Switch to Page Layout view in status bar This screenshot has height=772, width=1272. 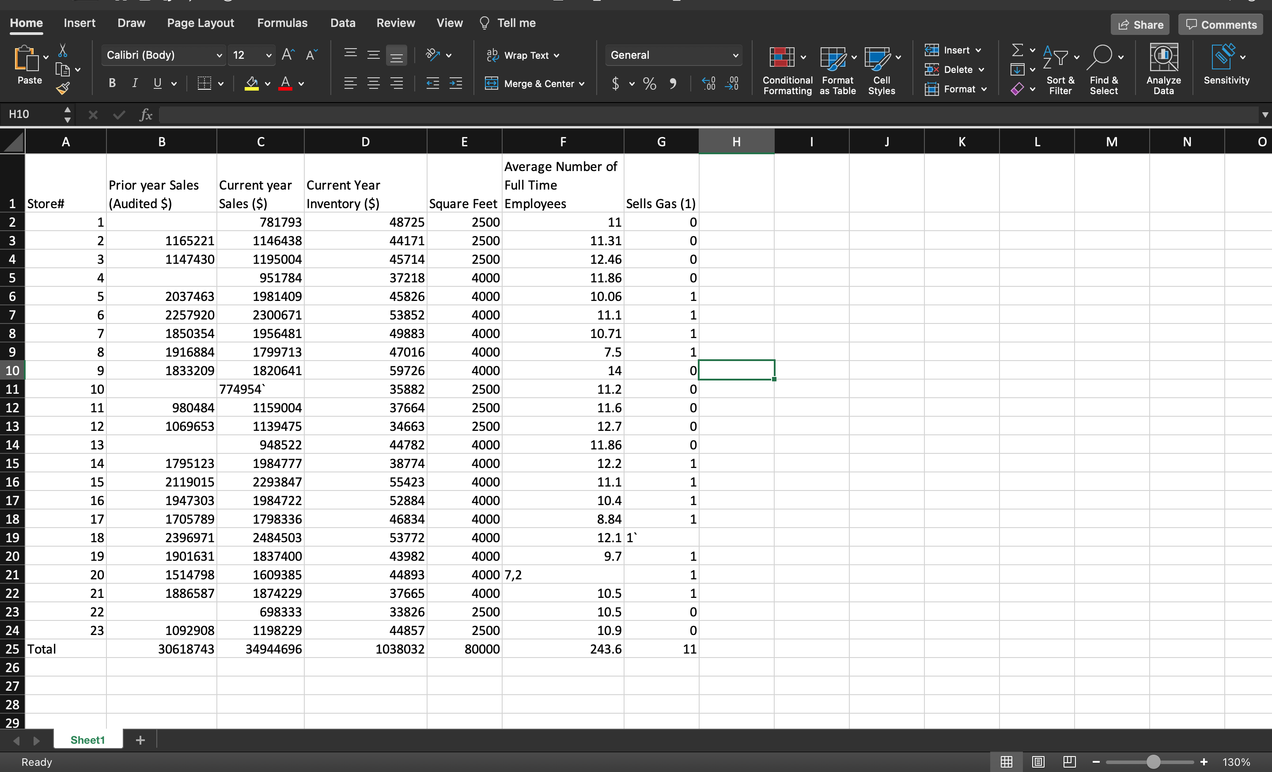pos(1038,762)
